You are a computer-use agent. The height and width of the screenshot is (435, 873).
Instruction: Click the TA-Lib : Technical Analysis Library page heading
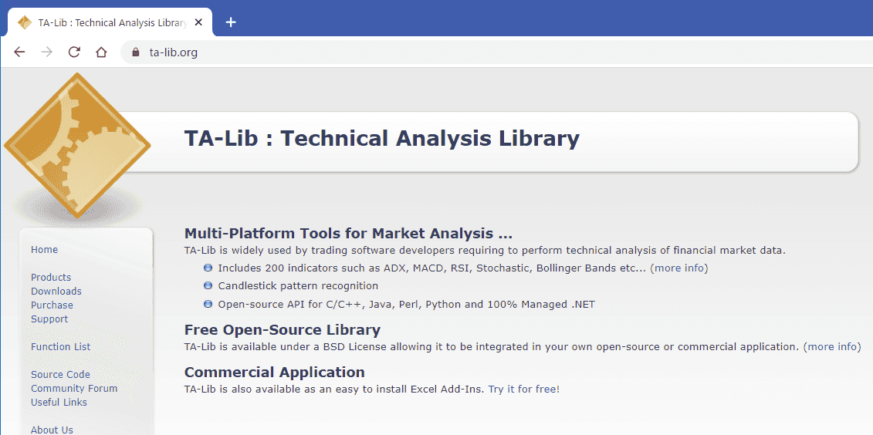coord(382,139)
